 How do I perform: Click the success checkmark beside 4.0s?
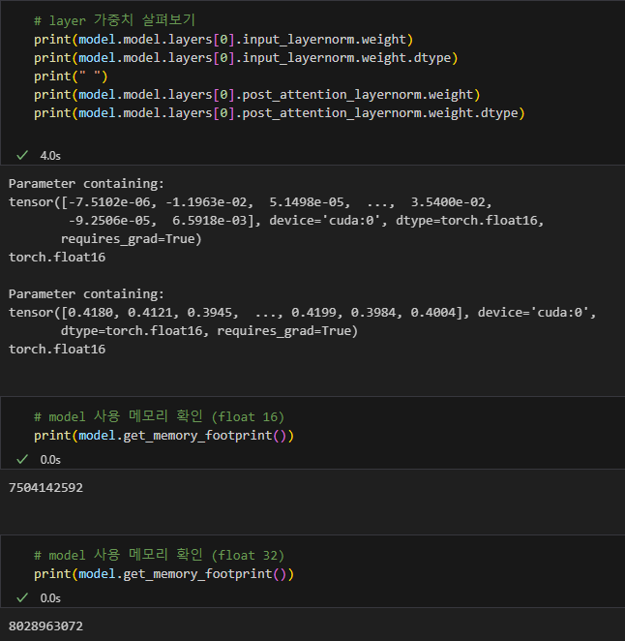pyautogui.click(x=22, y=155)
